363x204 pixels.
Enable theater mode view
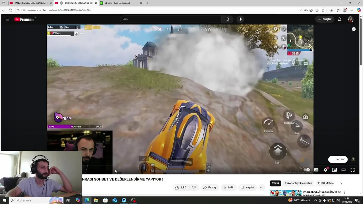[x=343, y=170]
